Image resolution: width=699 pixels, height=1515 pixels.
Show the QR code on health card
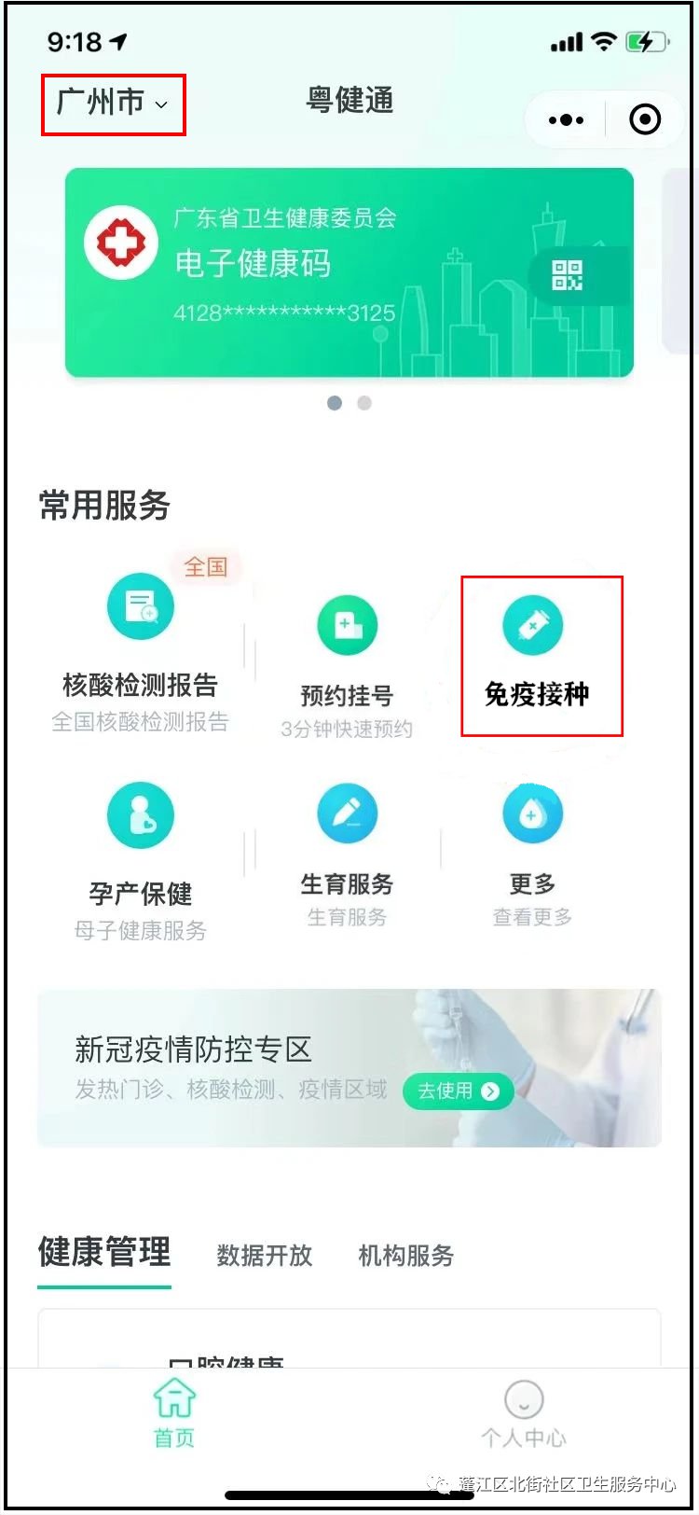click(567, 275)
